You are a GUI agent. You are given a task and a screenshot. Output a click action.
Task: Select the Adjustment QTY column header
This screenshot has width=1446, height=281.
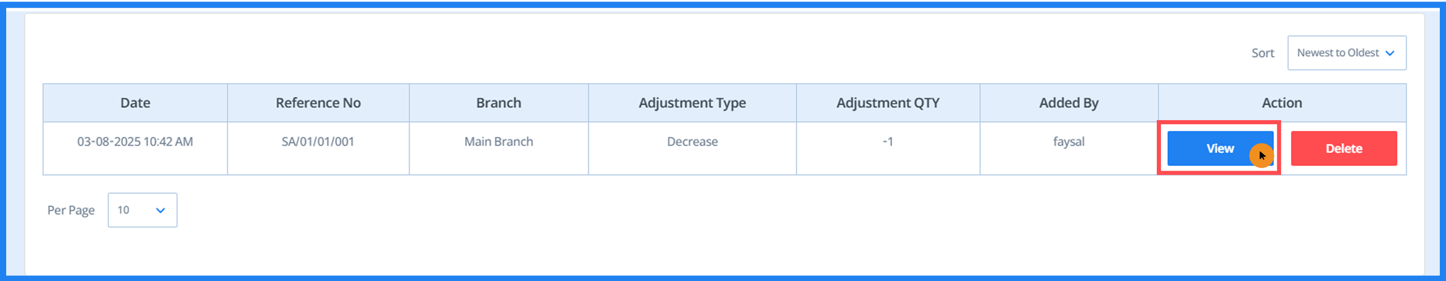pyautogui.click(x=887, y=103)
